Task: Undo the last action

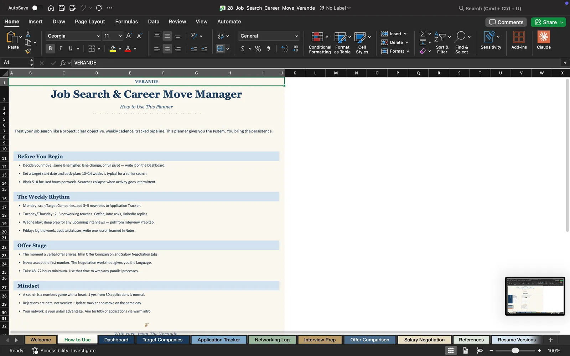Action: pos(83,8)
